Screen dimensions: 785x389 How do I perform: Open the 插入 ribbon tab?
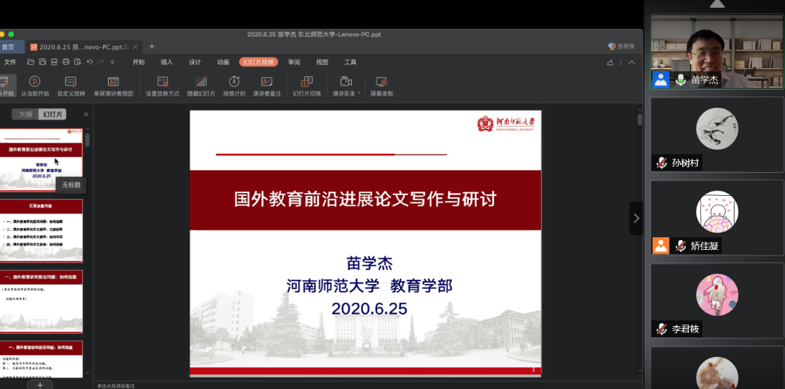167,62
